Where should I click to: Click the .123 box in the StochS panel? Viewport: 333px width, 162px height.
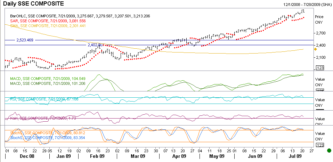[320, 145]
